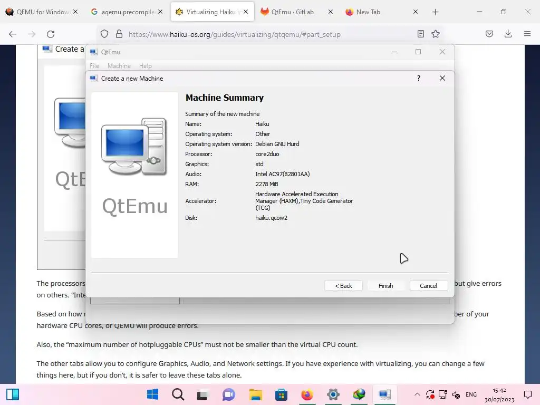Open the Chat app in taskbar
Viewport: 540px width, 405px height.
228,394
